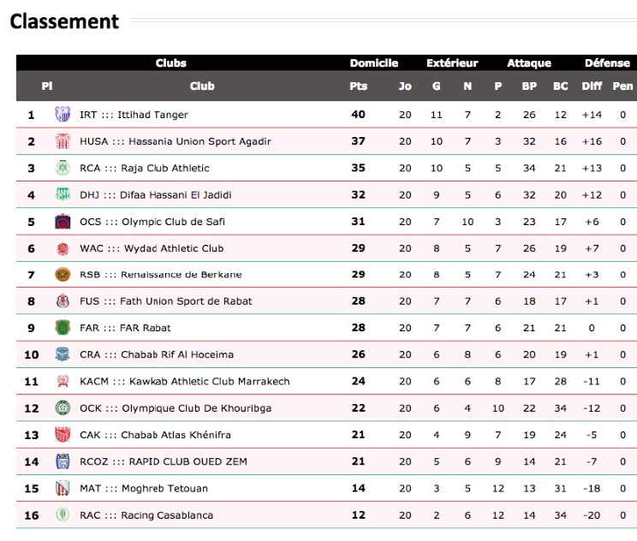
Task: Select the Extérieur tab header
Action: click(x=452, y=63)
